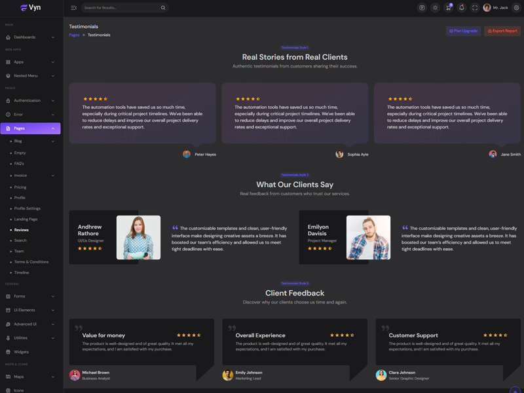Viewport: 524px width, 393px height.
Task: Focus the Search for Results field
Action: point(121,8)
